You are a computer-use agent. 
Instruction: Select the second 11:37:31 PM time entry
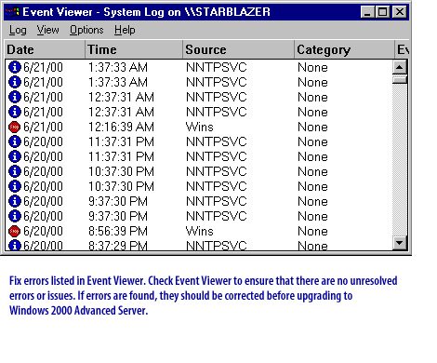click(121, 156)
